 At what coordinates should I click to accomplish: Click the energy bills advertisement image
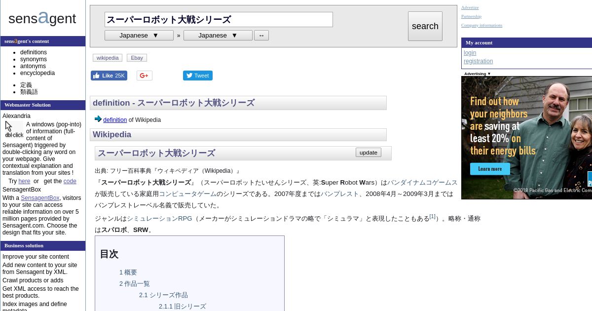click(x=526, y=138)
